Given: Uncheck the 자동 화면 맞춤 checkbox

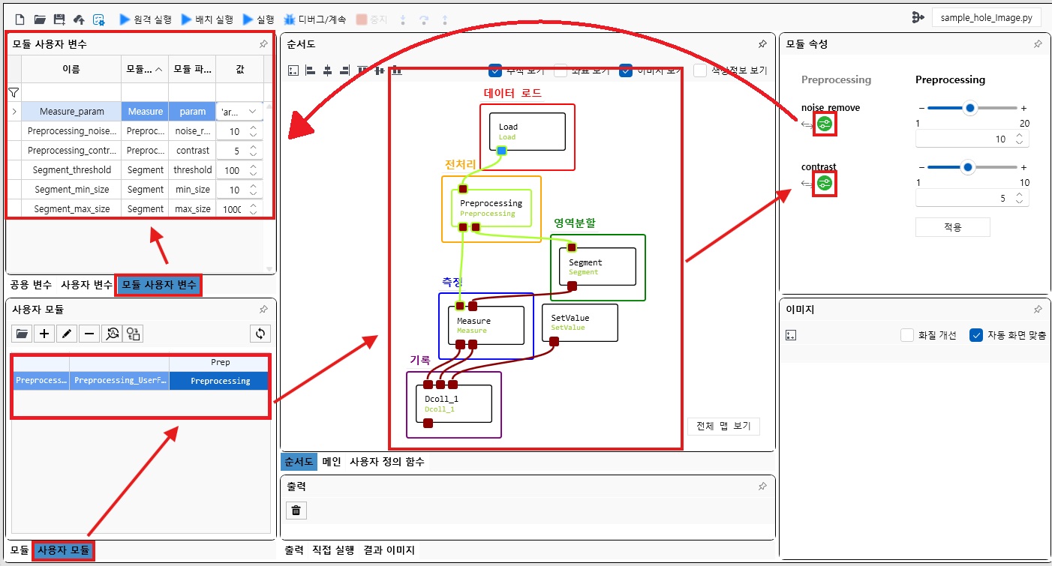Looking at the screenshot, I should [x=976, y=336].
